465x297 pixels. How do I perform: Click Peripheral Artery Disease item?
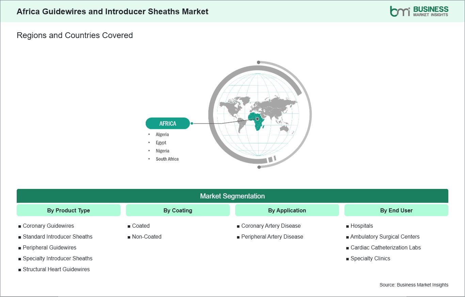272,237
